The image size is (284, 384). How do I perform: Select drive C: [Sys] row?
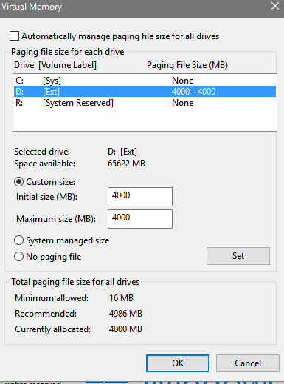pyautogui.click(x=145, y=81)
